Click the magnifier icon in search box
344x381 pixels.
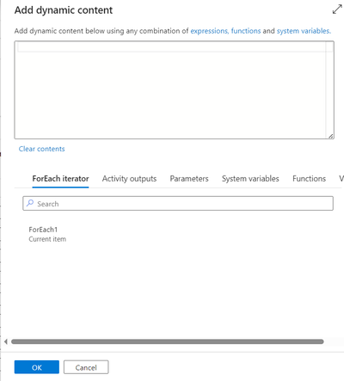pyautogui.click(x=30, y=203)
